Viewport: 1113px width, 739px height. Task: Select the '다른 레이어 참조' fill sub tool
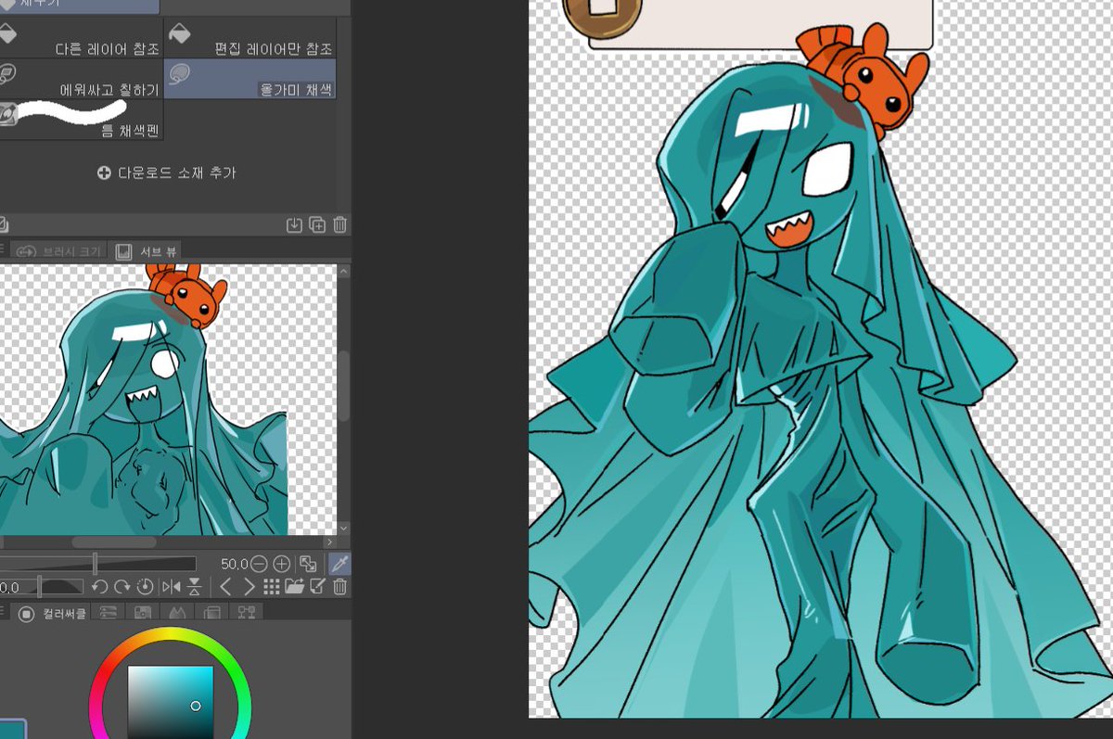pos(80,37)
